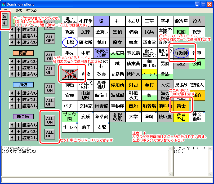
Task: Toggle the 海賊船 card tile
Action: 117,95
